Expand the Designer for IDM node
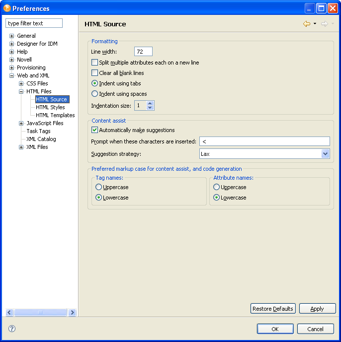The height and width of the screenshot is (342, 341). click(x=12, y=44)
